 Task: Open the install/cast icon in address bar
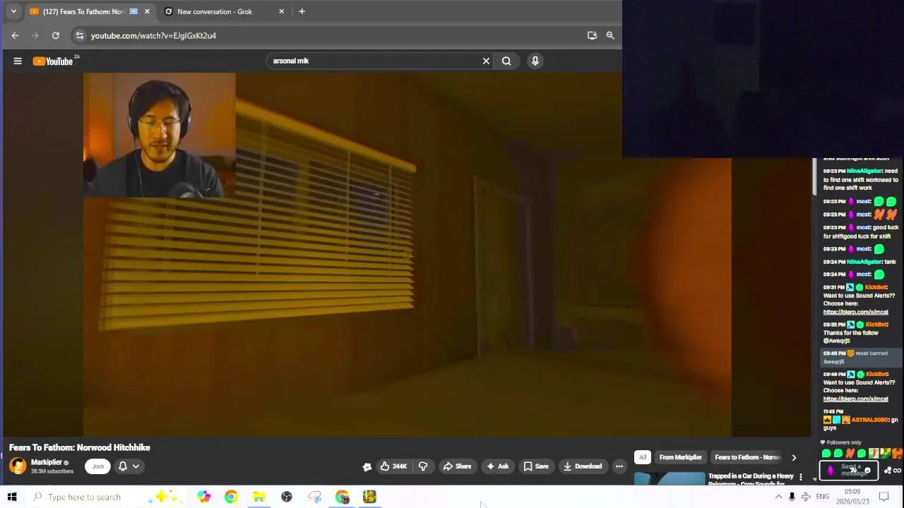pos(592,35)
